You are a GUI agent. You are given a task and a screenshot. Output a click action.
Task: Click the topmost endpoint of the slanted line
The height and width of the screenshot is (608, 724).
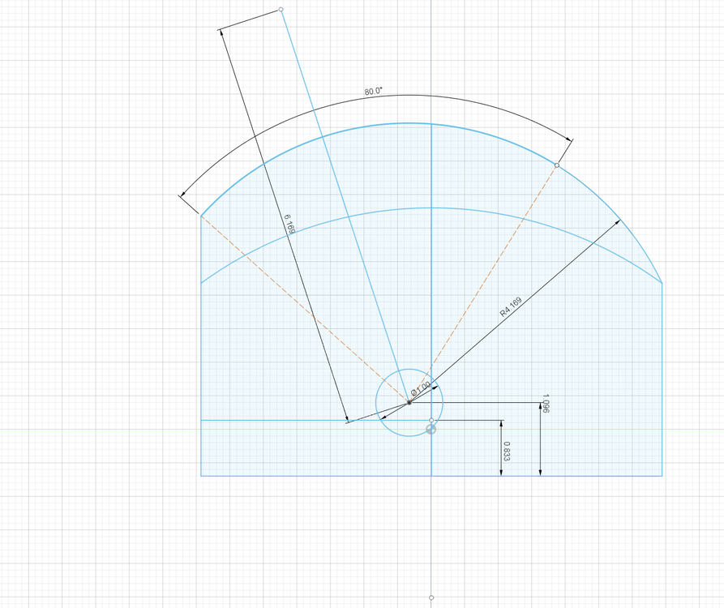click(282, 10)
